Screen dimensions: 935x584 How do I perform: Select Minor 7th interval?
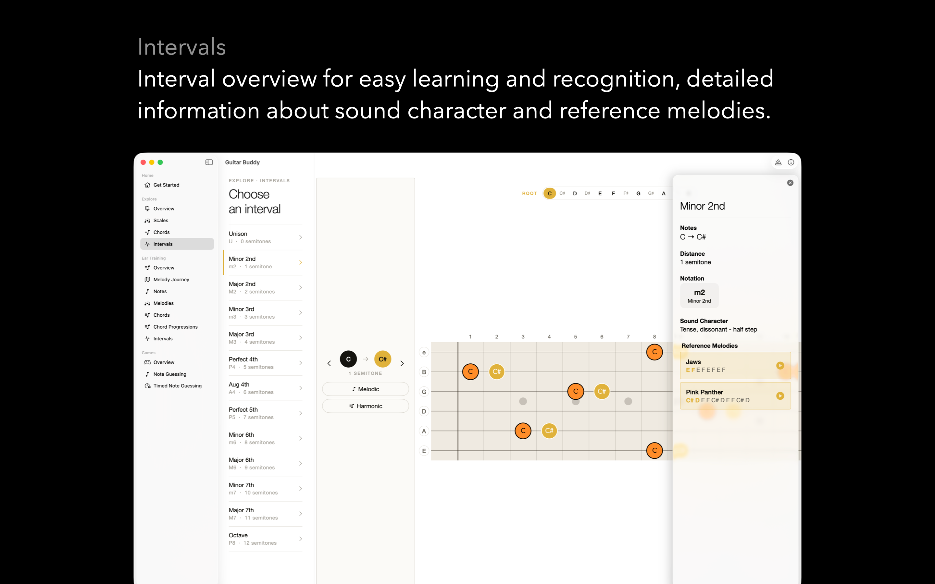[x=265, y=489]
